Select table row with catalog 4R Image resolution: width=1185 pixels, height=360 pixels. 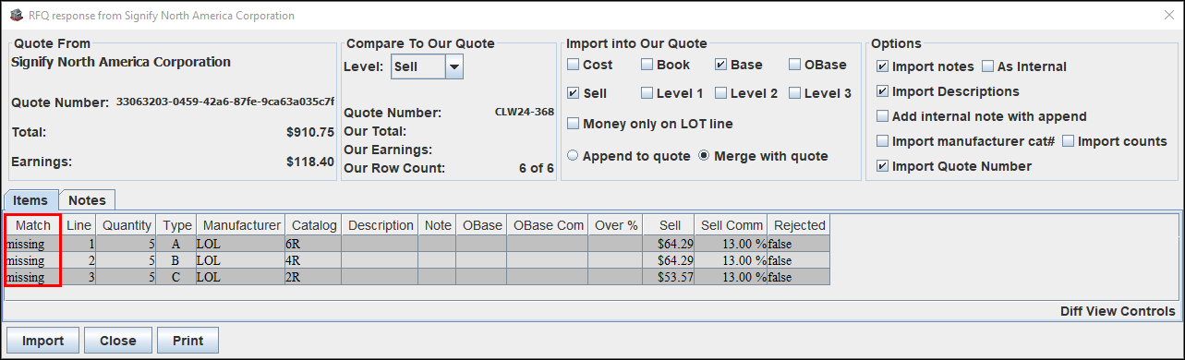(417, 260)
